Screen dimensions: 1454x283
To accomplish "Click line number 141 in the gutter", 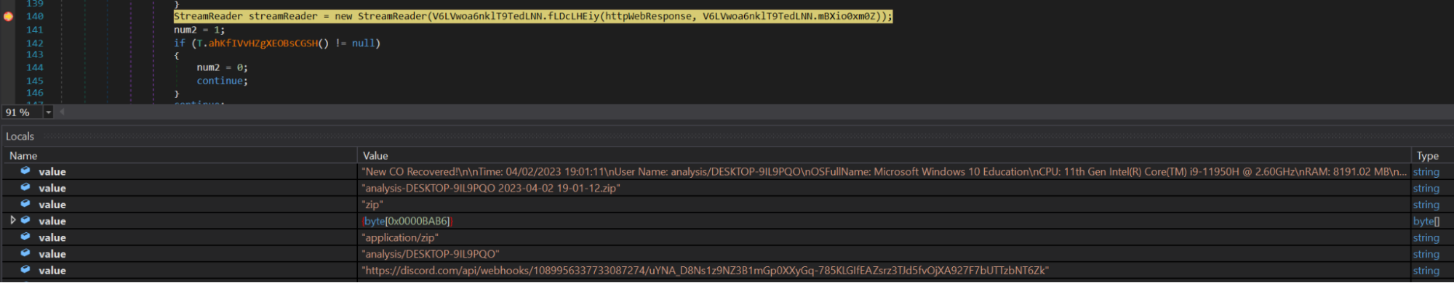I will pyautogui.click(x=35, y=30).
